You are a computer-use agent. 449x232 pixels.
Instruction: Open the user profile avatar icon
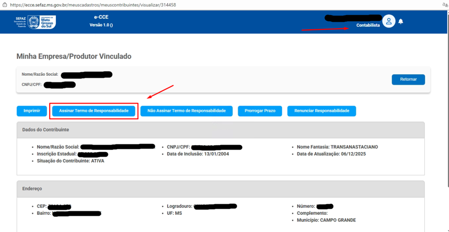coord(389,21)
